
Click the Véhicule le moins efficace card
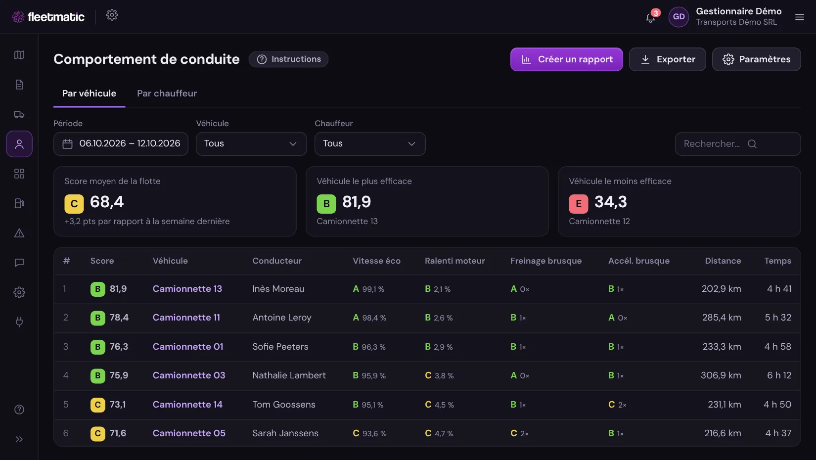[x=680, y=201]
